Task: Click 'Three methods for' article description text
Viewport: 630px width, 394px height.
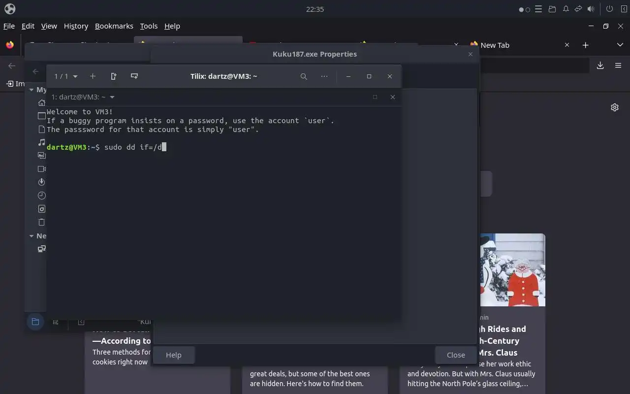Action: pos(122,352)
